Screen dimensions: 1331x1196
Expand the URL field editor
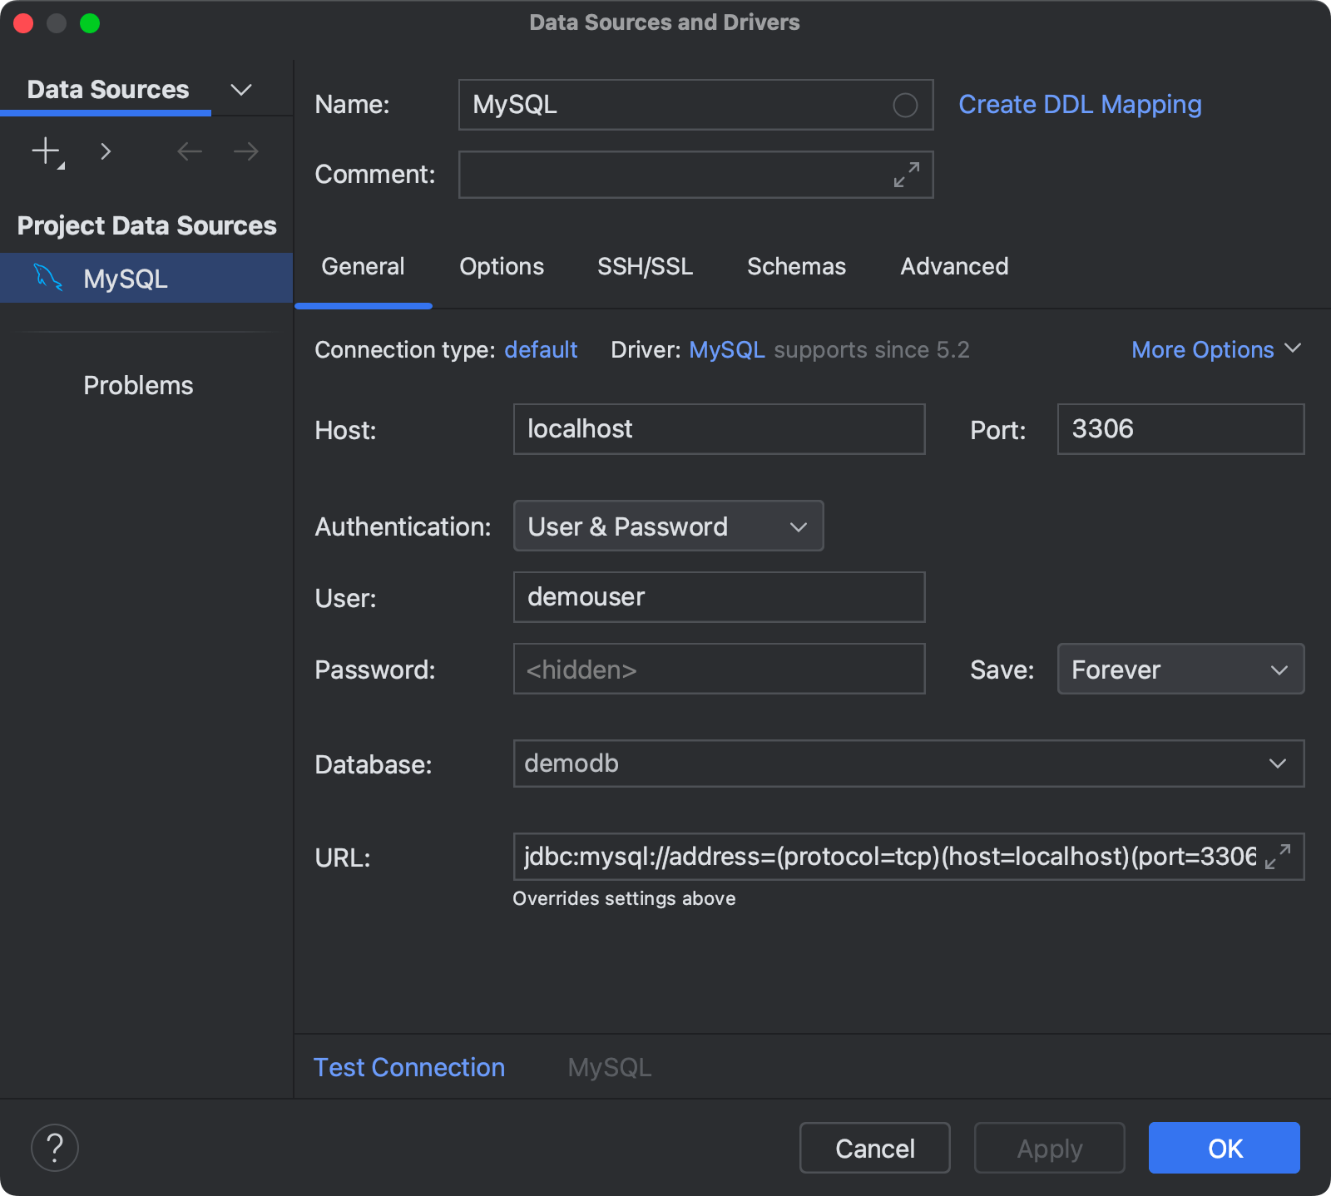tap(1279, 857)
